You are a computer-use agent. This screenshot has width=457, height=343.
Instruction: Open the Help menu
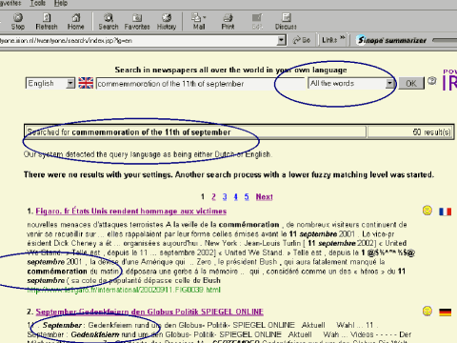tap(61, 3)
